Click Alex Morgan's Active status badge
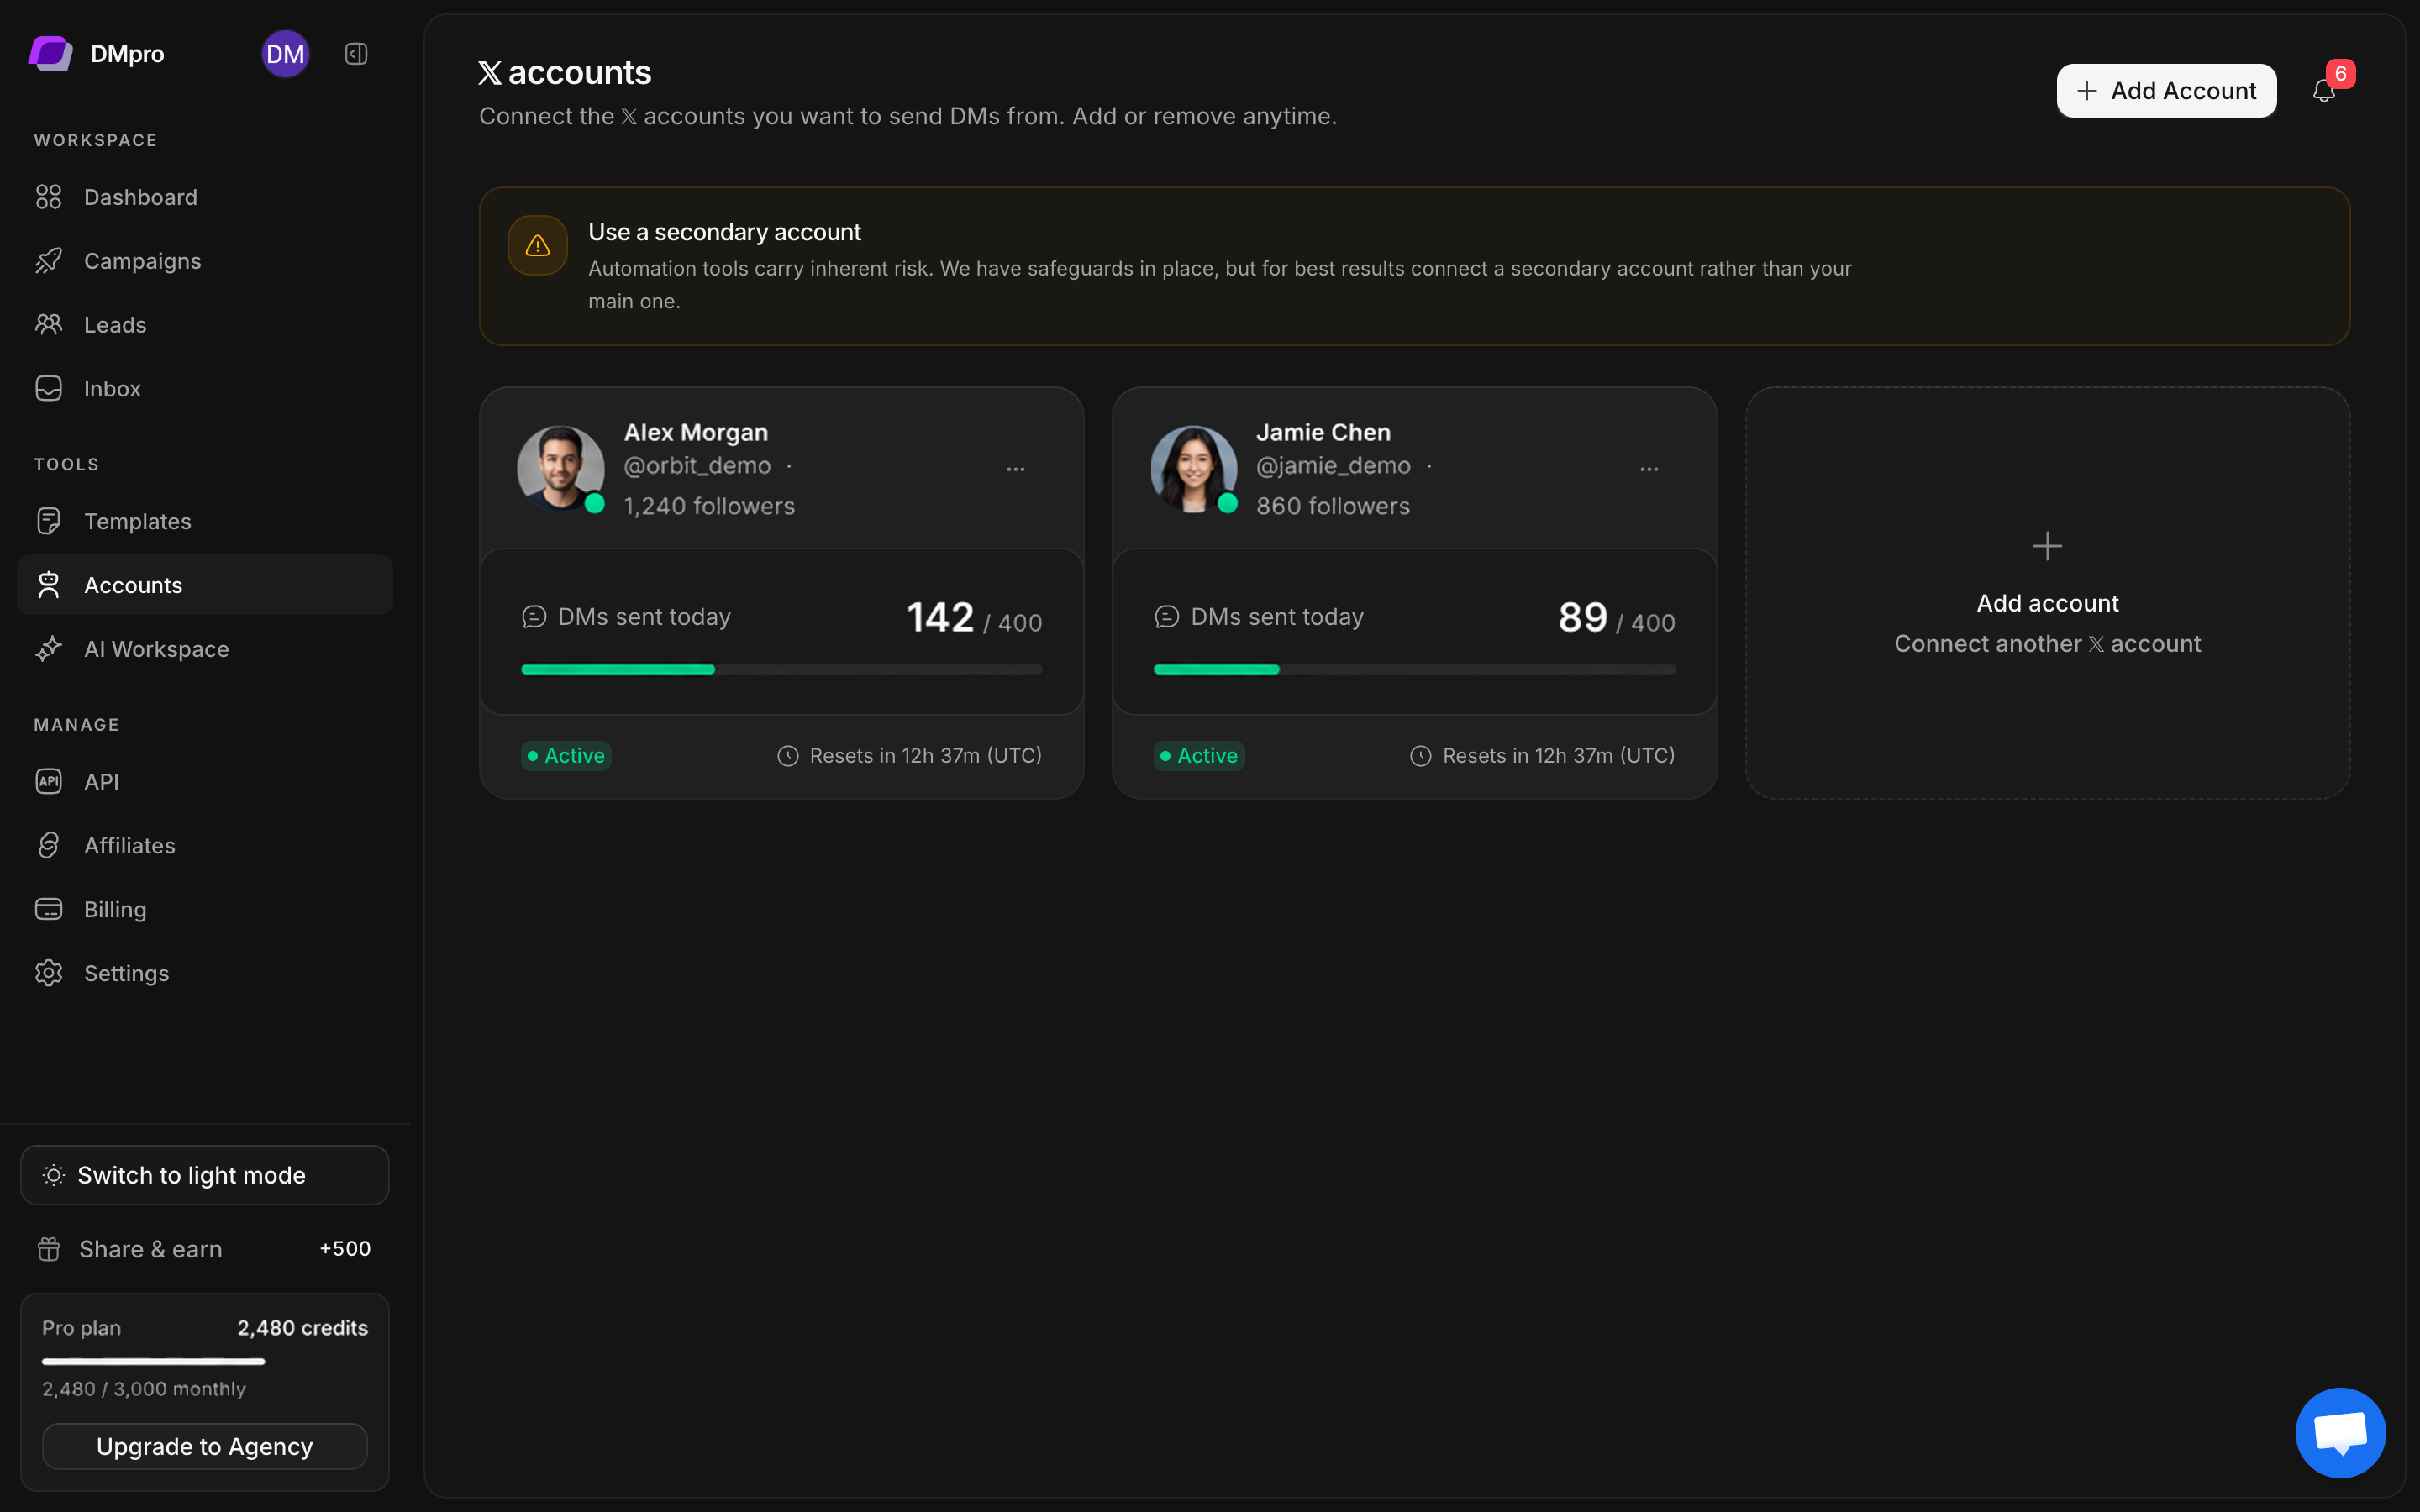This screenshot has width=2420, height=1512. pos(566,756)
